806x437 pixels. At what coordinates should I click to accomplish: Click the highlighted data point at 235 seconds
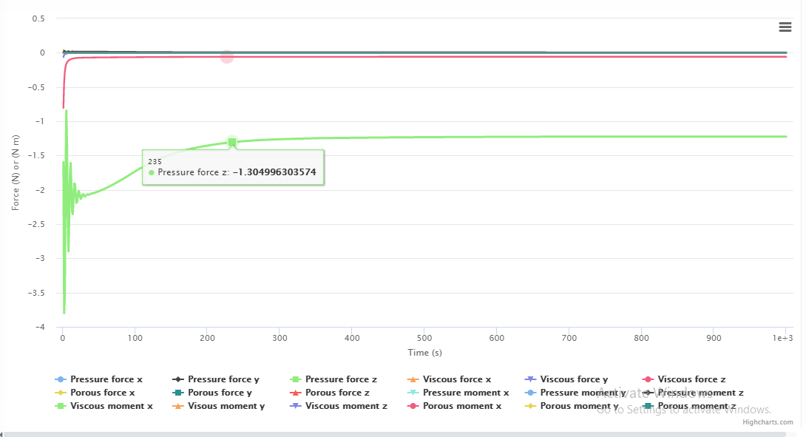pyautogui.click(x=232, y=142)
